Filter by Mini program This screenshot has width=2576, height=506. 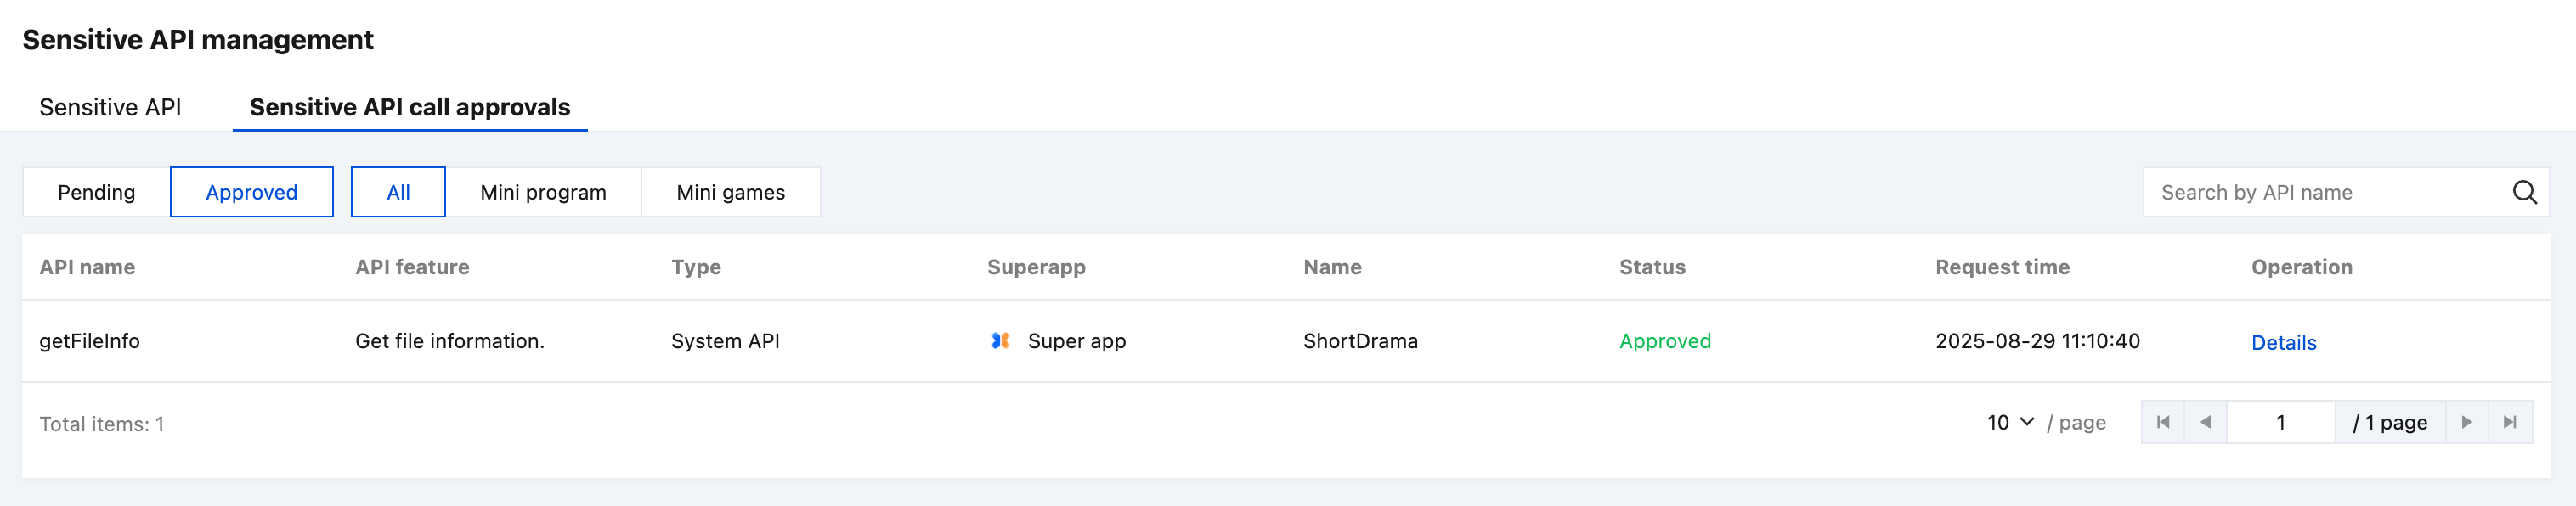point(543,192)
